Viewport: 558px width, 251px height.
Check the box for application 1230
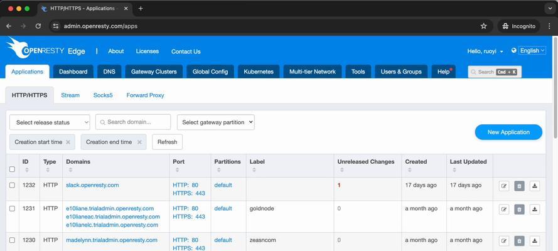(12, 240)
